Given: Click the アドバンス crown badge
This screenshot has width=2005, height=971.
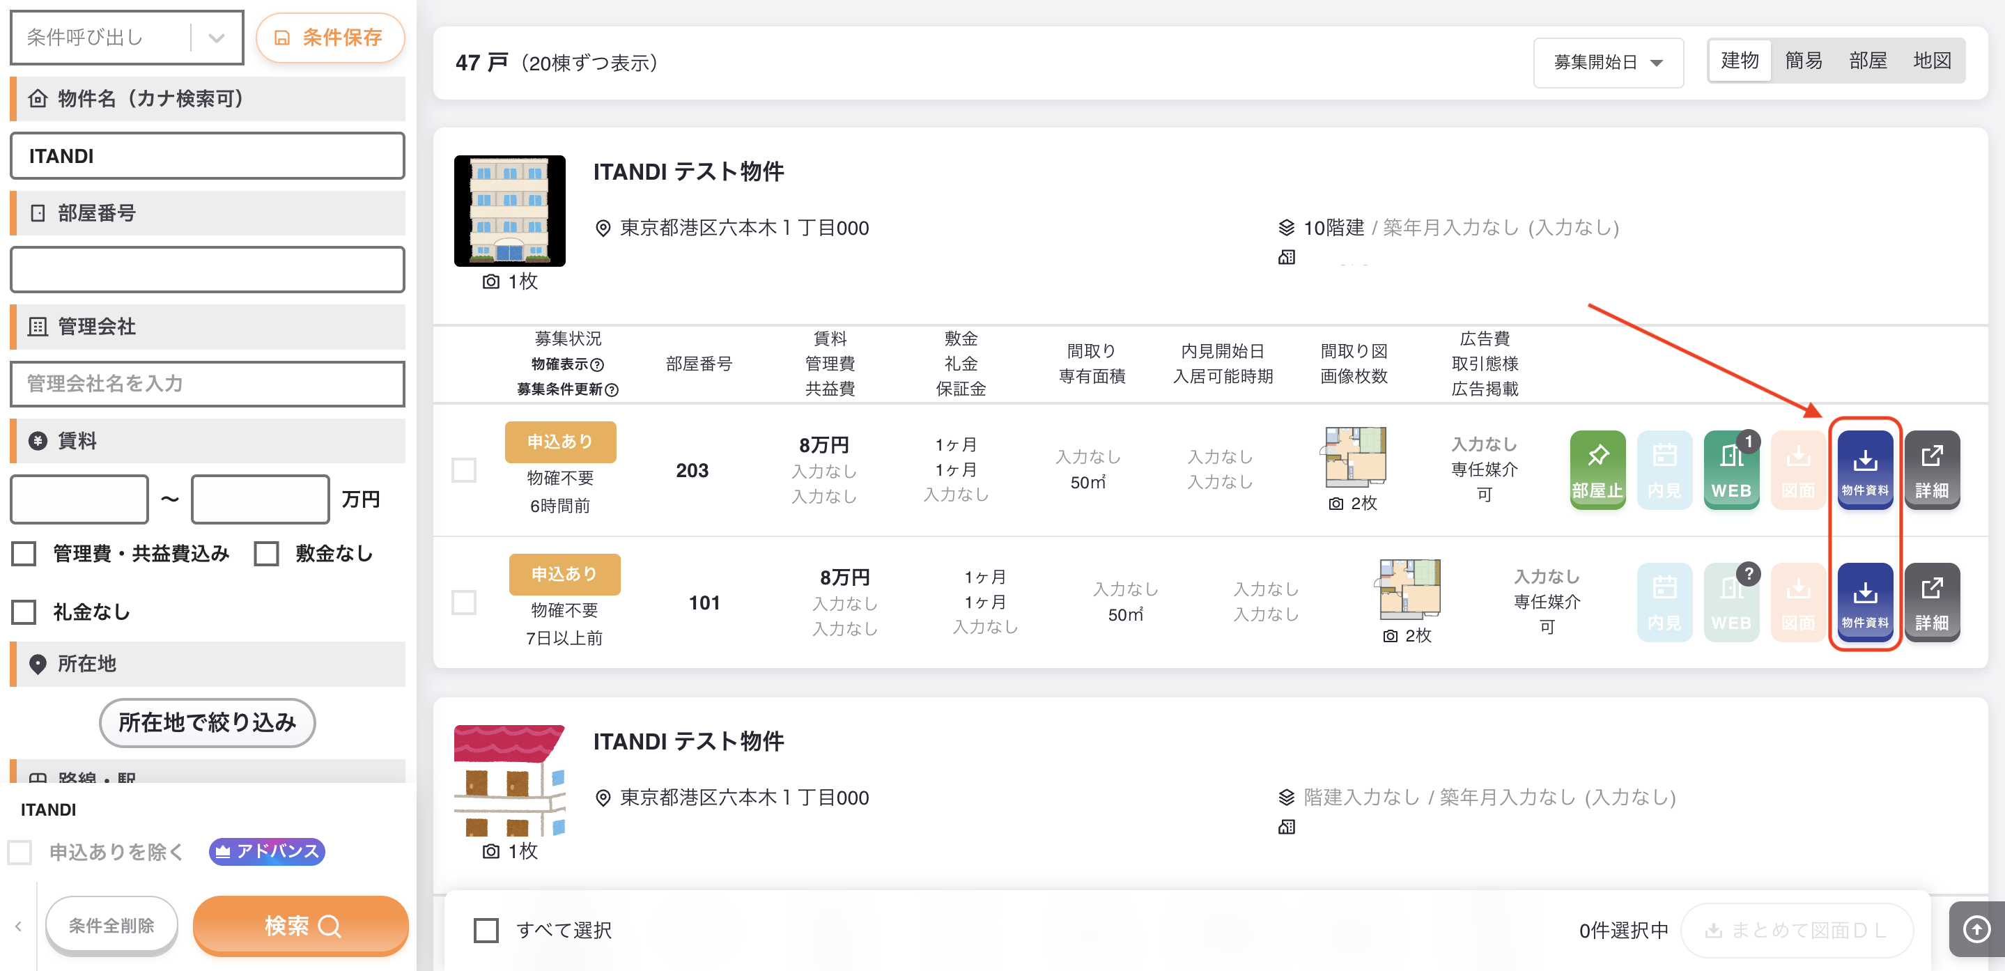Looking at the screenshot, I should [267, 851].
